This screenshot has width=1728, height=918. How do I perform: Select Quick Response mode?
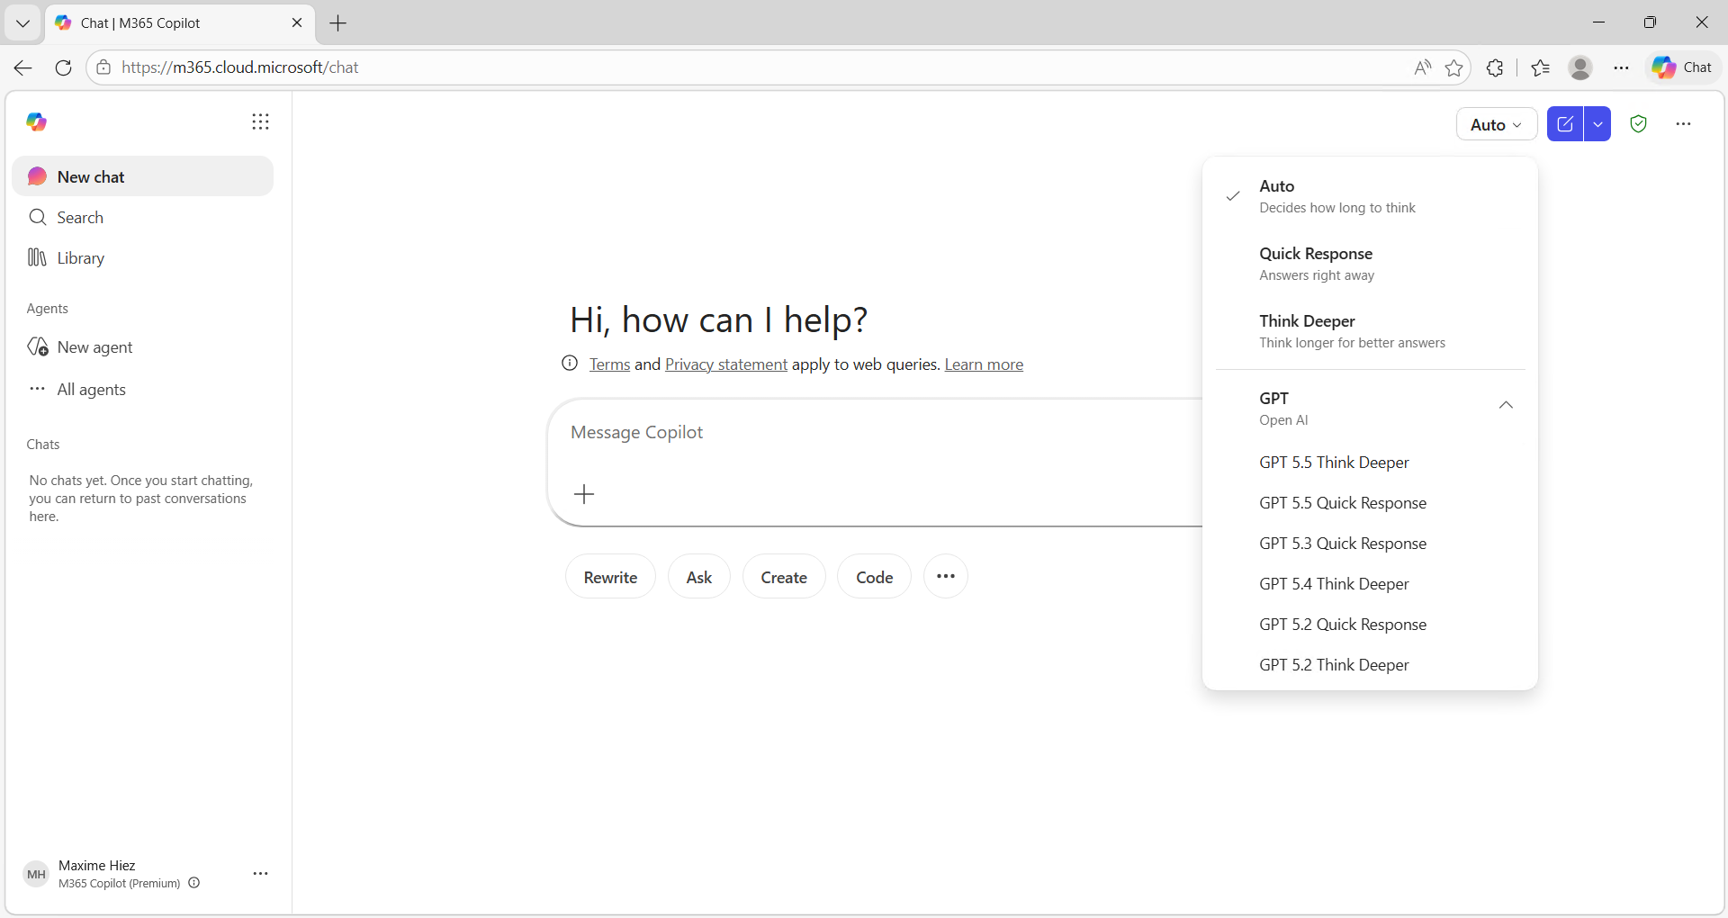pyautogui.click(x=1370, y=264)
